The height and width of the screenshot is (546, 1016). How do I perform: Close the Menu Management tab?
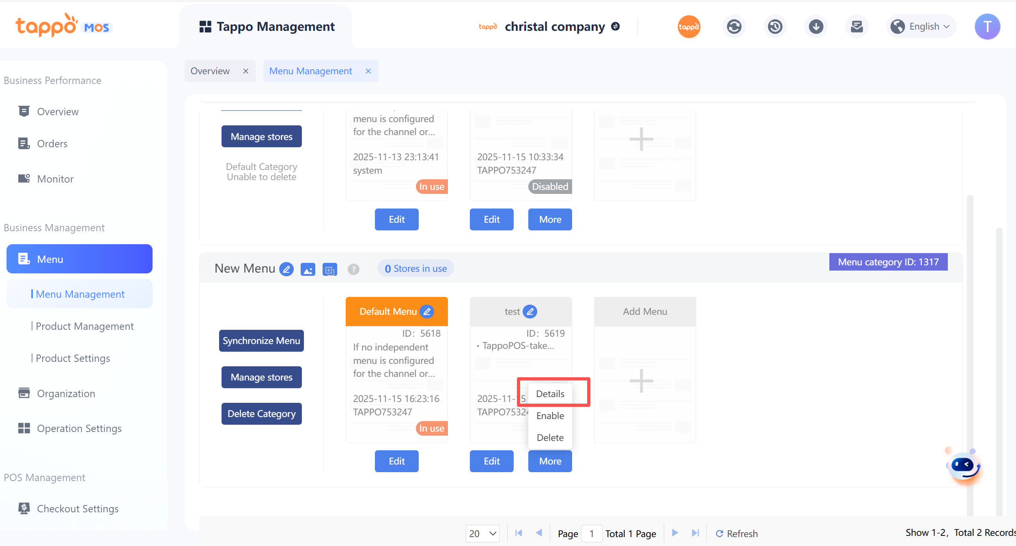pos(368,71)
